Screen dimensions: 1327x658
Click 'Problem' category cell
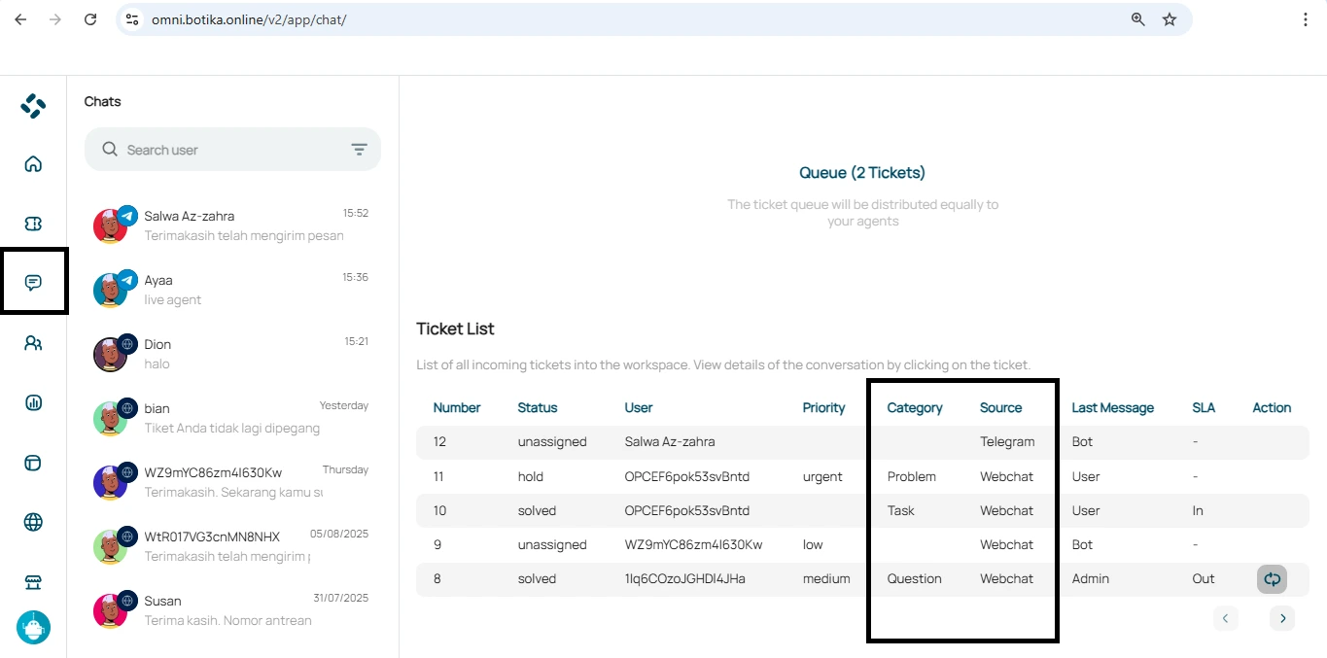coord(912,477)
